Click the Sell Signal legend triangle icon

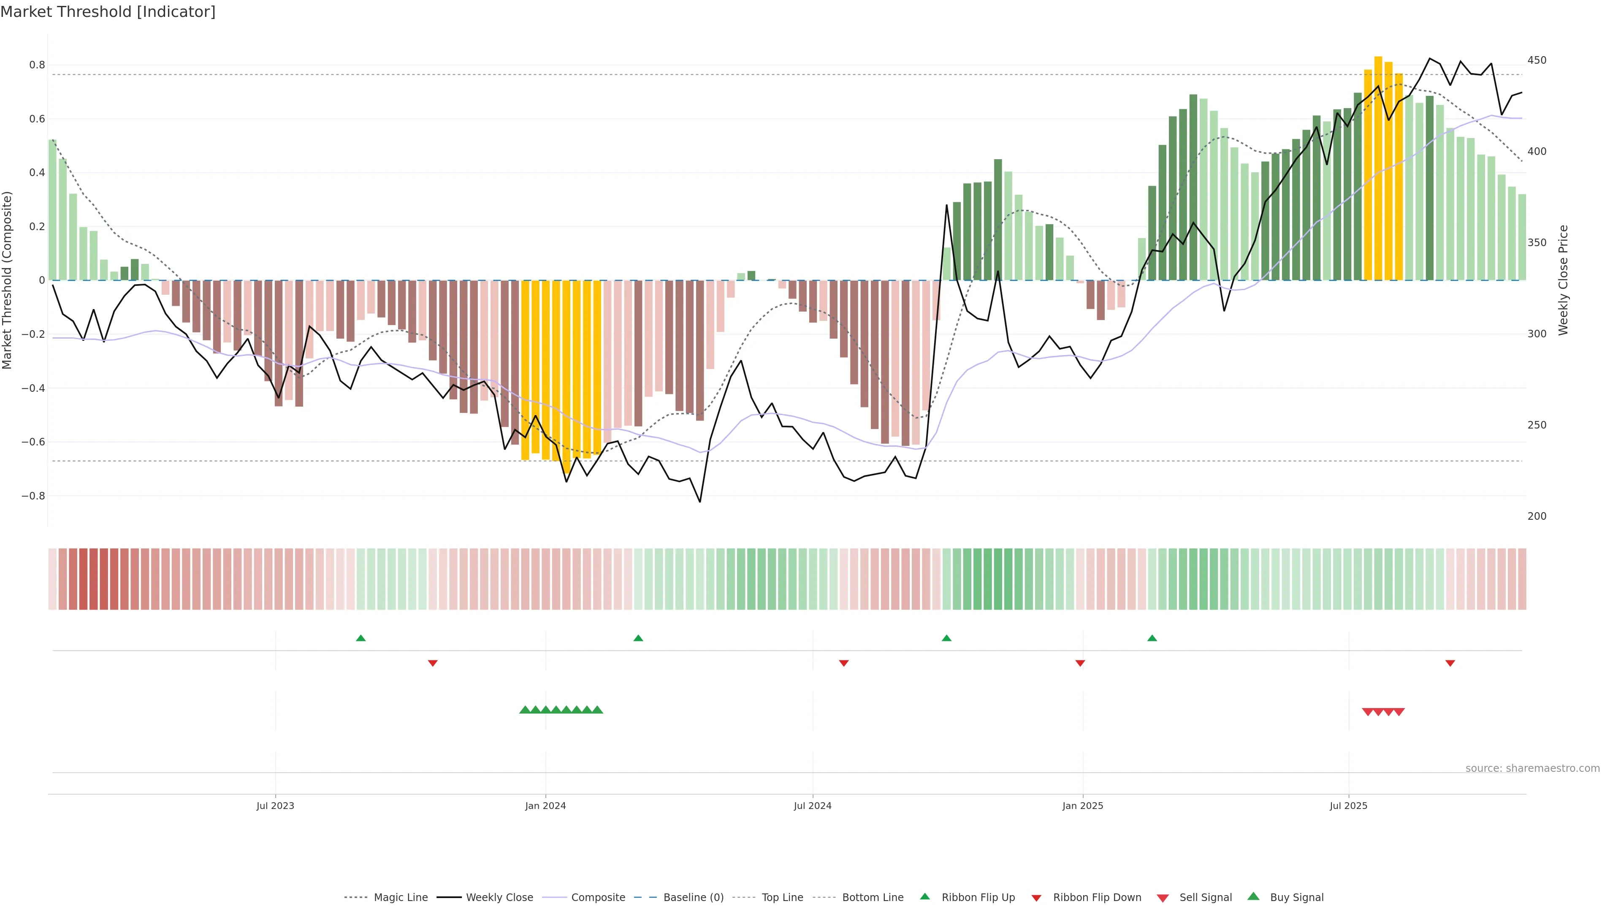pos(1163,898)
